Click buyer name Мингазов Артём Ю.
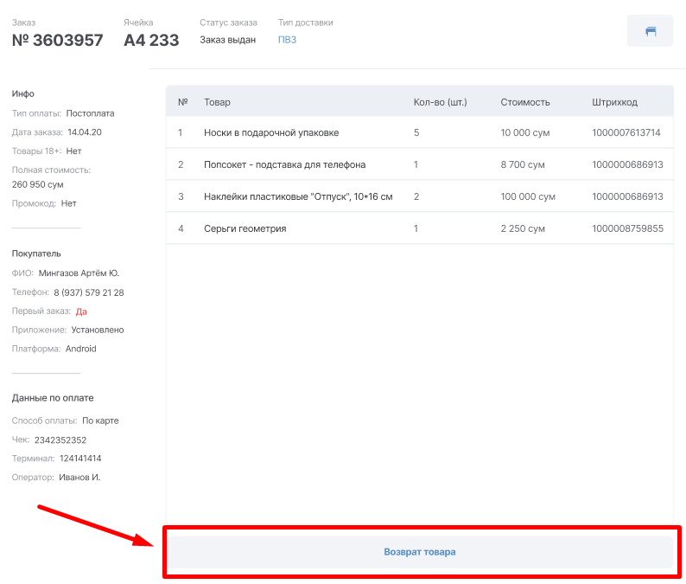The image size is (686, 584). pos(79,273)
